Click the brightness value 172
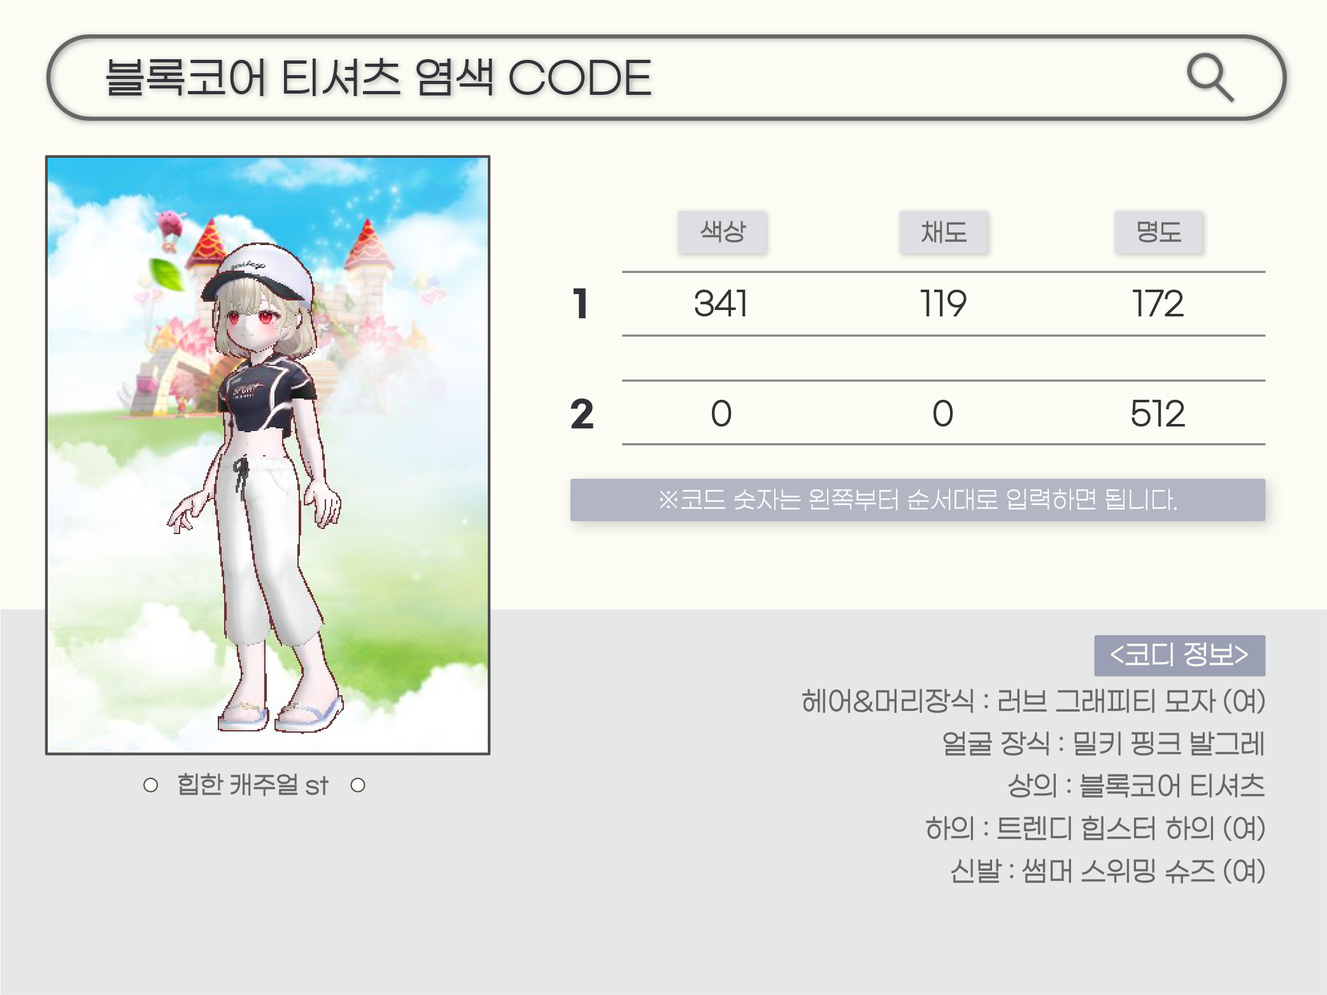Viewport: 1327px width, 995px height. [1158, 304]
